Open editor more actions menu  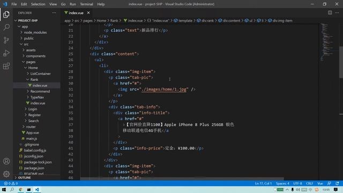click(337, 13)
